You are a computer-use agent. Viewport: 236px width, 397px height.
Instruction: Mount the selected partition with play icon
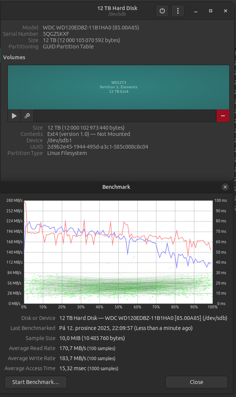pyautogui.click(x=14, y=116)
